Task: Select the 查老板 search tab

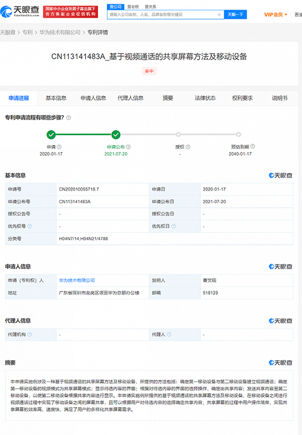Action: [x=133, y=7]
